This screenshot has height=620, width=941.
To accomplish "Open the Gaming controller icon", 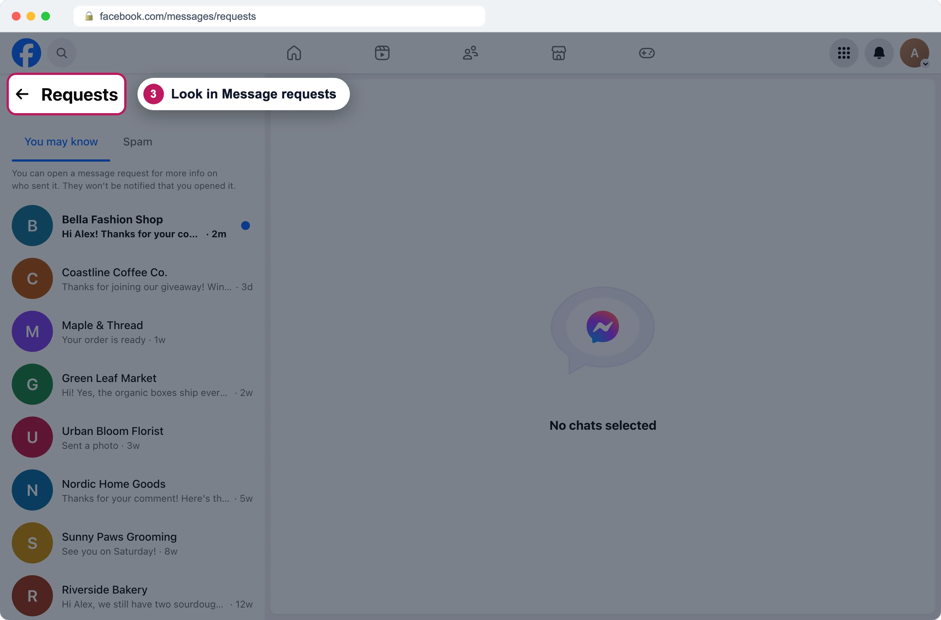I will (647, 53).
